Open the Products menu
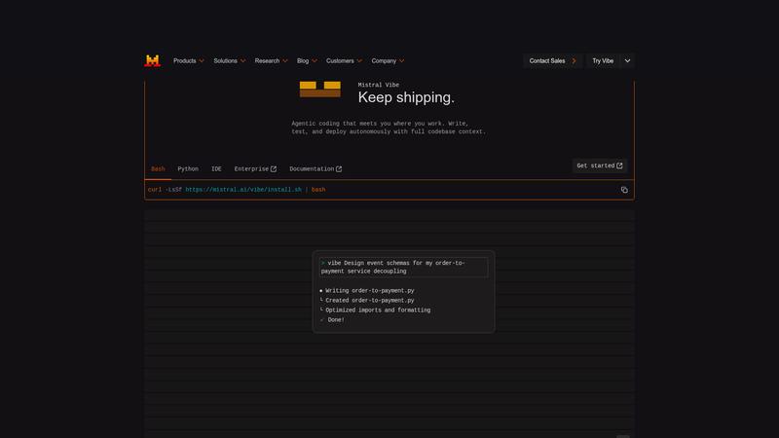This screenshot has width=779, height=438. click(184, 61)
